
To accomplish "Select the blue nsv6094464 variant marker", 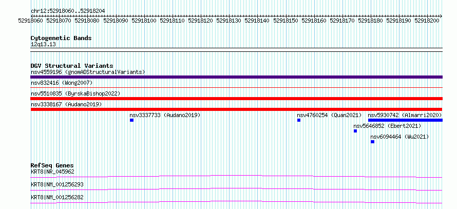I will (372, 142).
